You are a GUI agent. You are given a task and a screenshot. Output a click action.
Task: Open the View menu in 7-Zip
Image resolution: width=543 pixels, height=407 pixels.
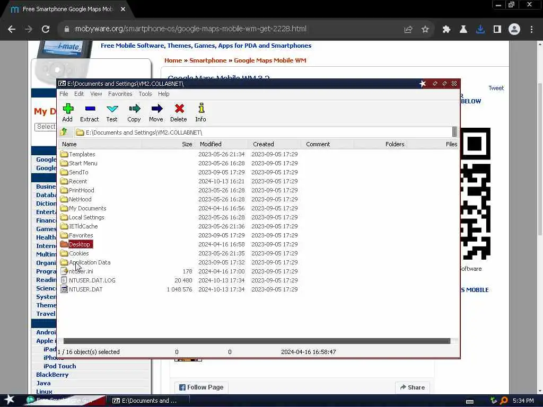pyautogui.click(x=96, y=94)
